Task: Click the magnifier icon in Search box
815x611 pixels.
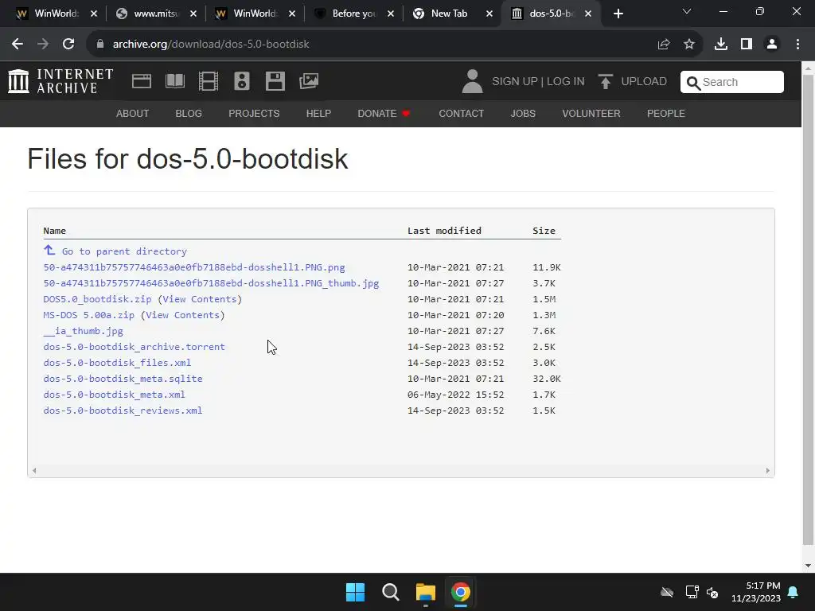Action: click(x=693, y=83)
